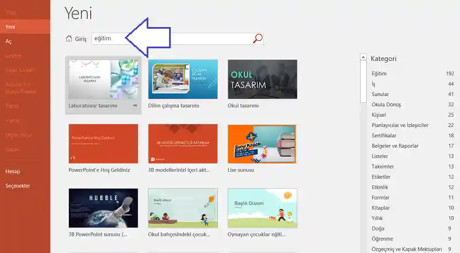Viewport: 460px width, 253px height.
Task: Open the Lise sunusu template
Action: (262, 144)
